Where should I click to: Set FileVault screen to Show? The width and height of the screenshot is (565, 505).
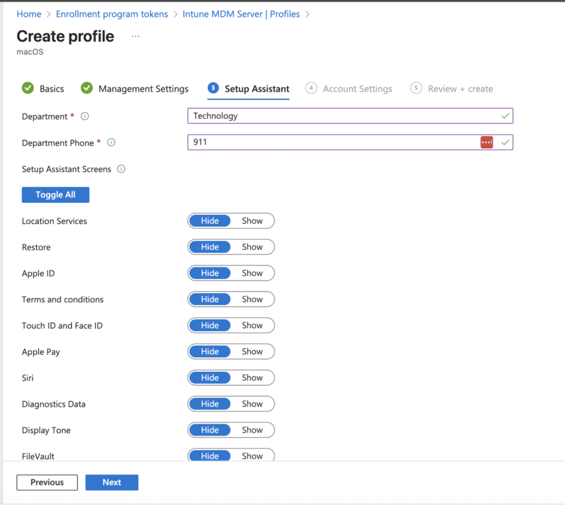coord(252,456)
